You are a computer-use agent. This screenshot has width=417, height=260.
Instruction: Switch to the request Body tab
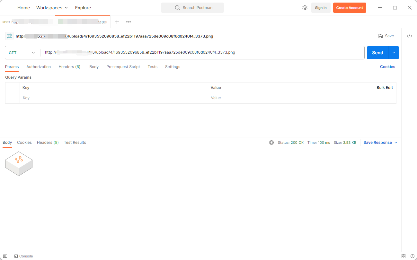pos(94,67)
